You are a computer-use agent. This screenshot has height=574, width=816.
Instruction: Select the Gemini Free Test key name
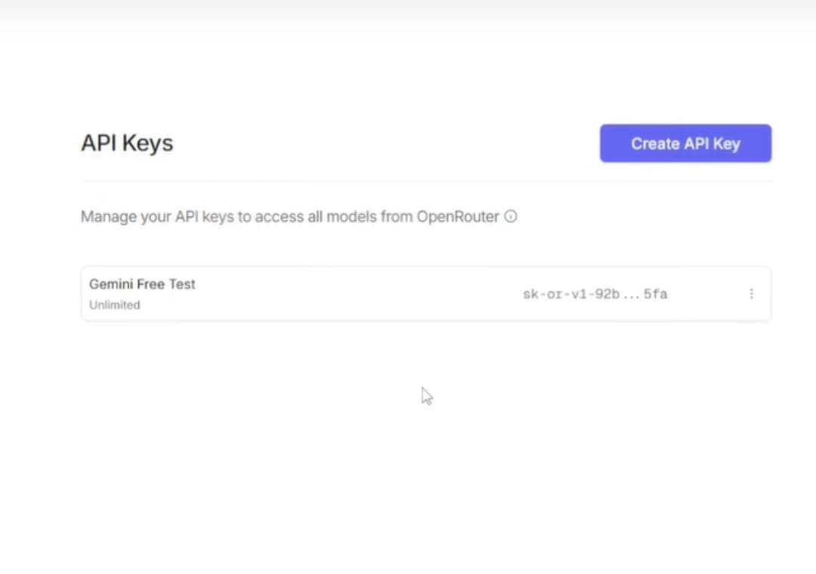click(142, 284)
